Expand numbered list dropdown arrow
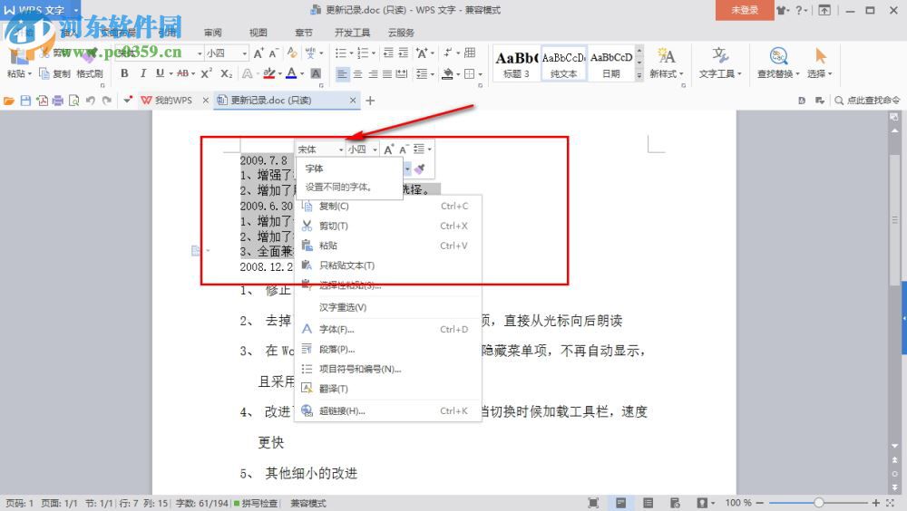Screen dimensions: 907x511 374,53
